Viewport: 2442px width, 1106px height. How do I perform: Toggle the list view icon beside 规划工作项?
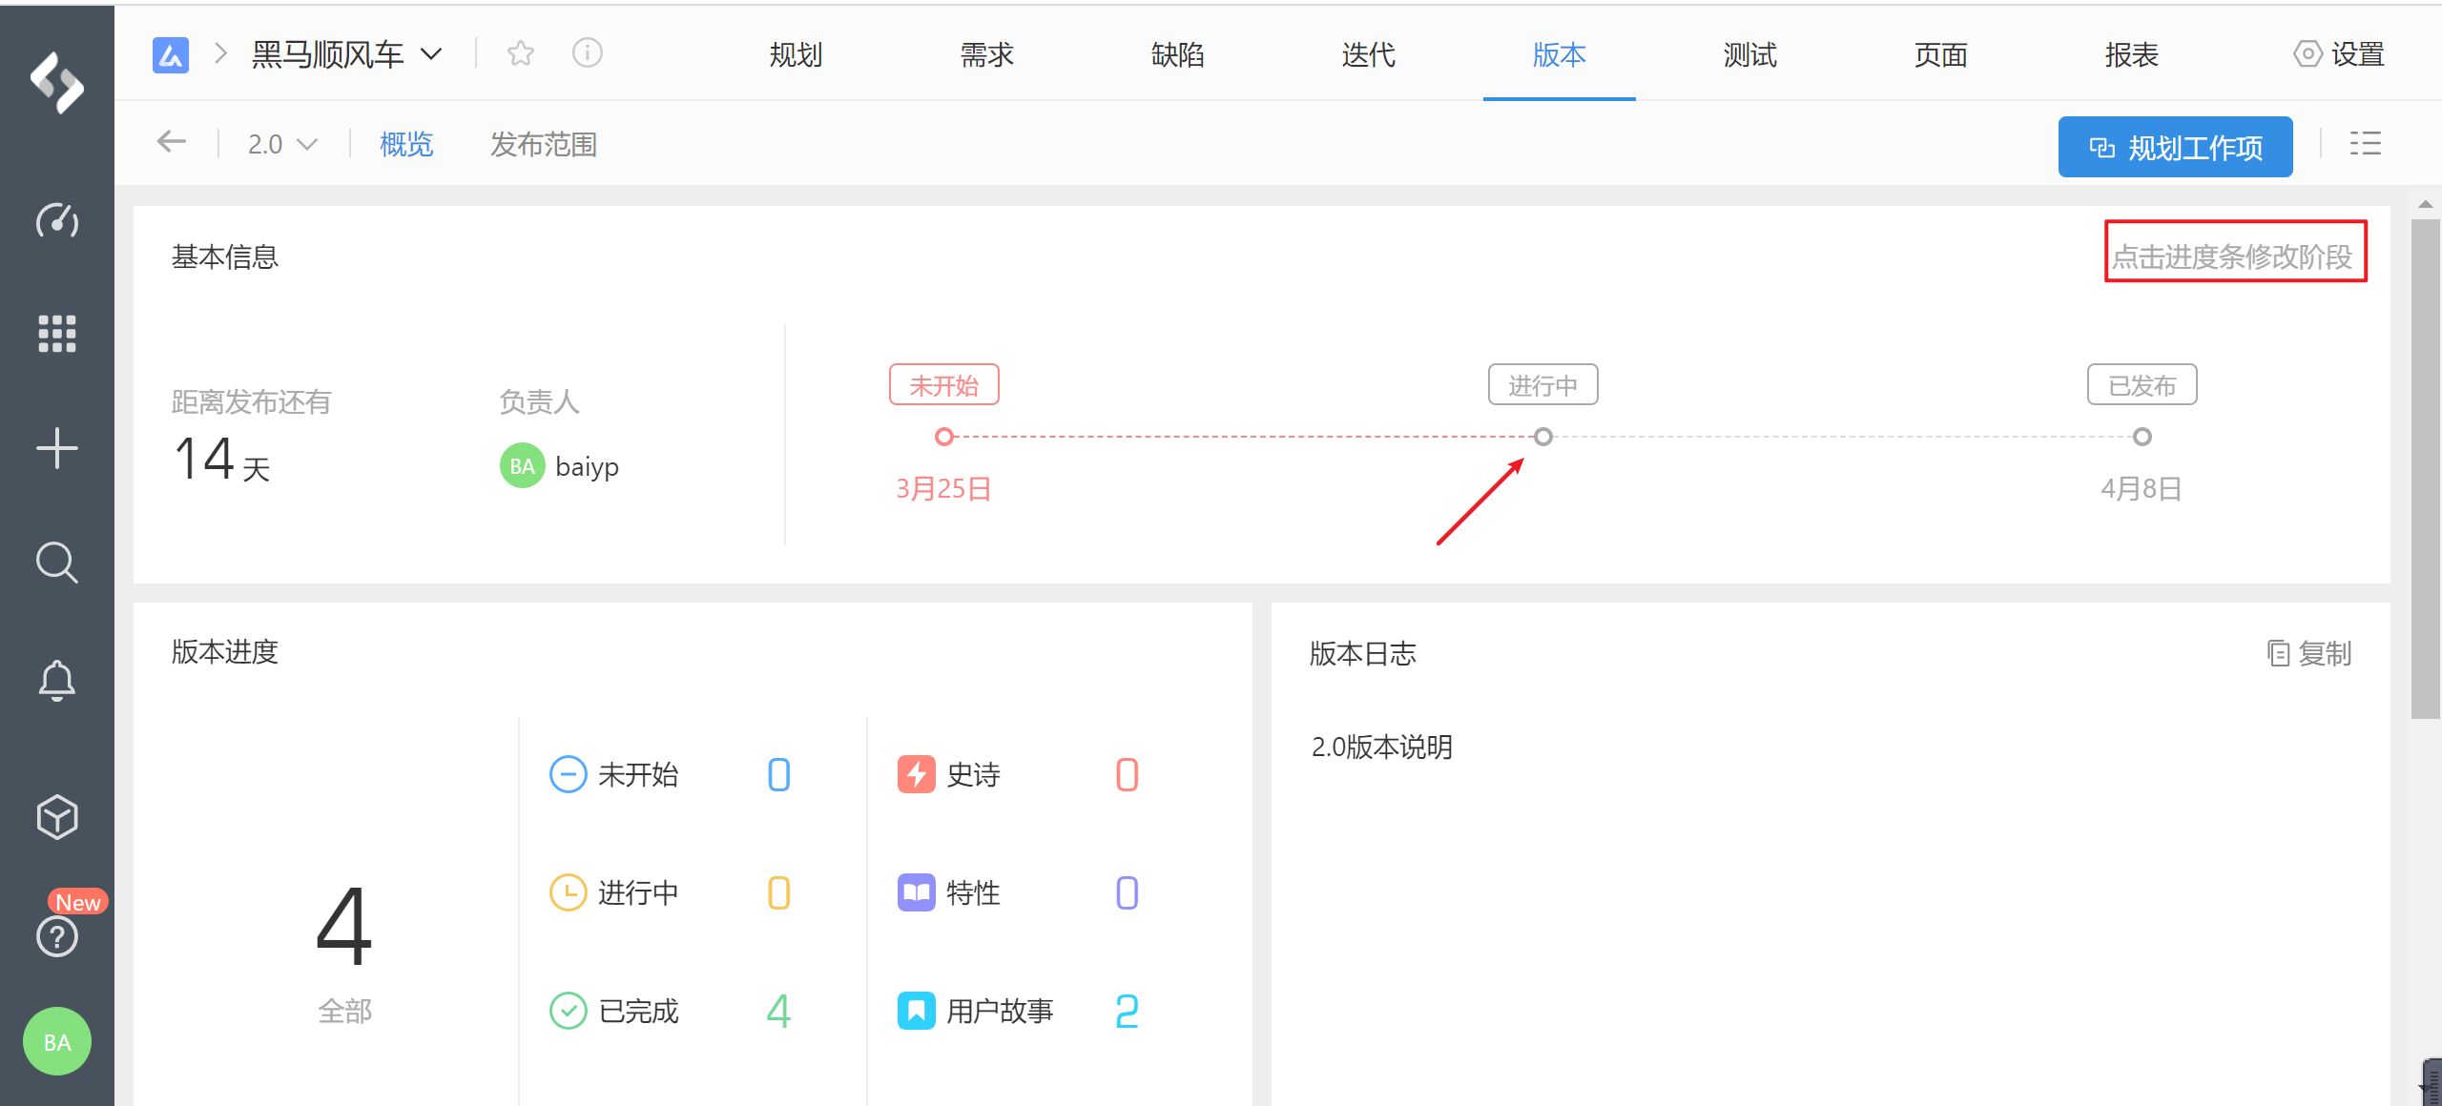2365,144
